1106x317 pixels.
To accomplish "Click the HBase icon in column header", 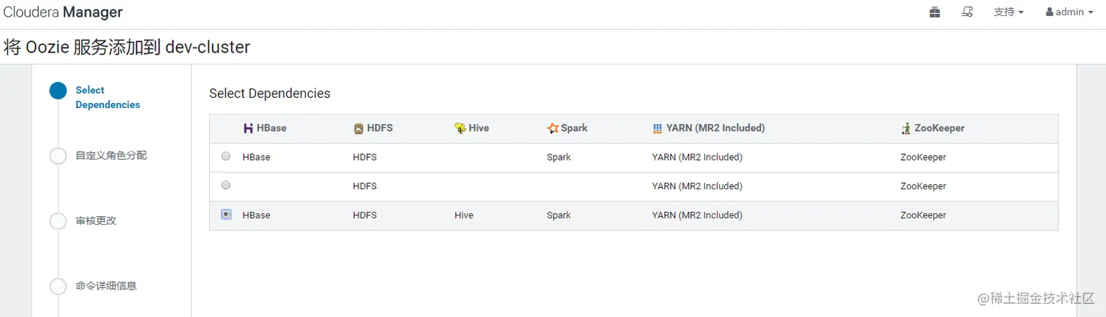I will [x=248, y=128].
